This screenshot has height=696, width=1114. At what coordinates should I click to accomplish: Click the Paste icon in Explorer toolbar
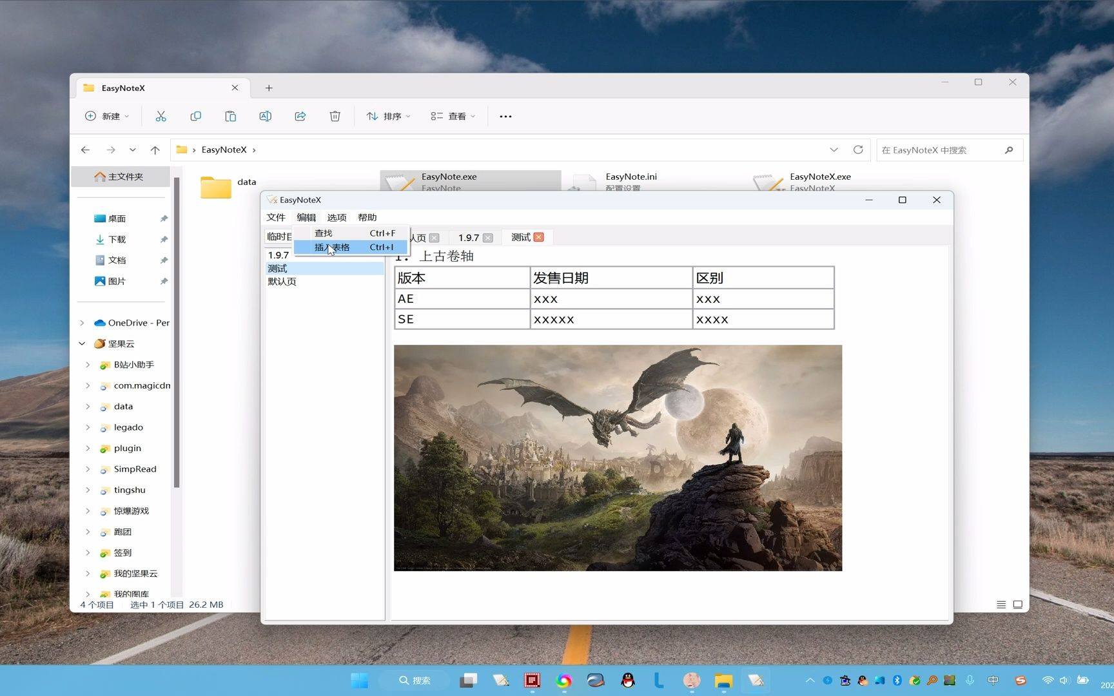coord(230,116)
